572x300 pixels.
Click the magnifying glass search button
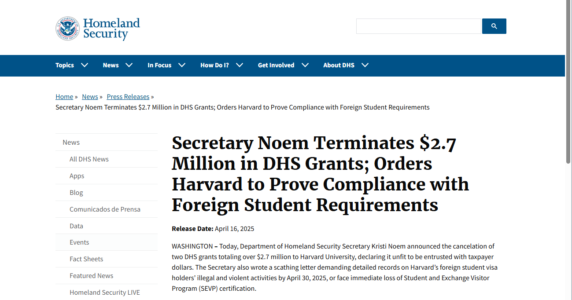coord(494,26)
